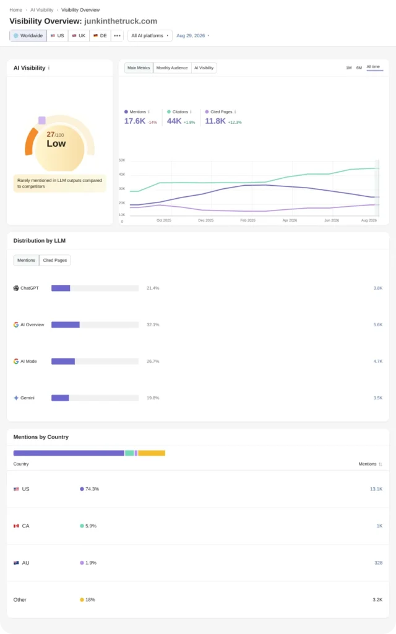Click the AI Overview distribution bar
The image size is (396, 634).
point(95,324)
